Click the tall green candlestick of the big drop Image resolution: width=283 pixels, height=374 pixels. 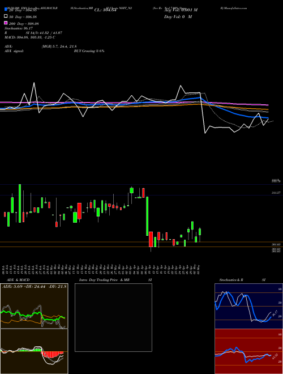[x=147, y=216]
